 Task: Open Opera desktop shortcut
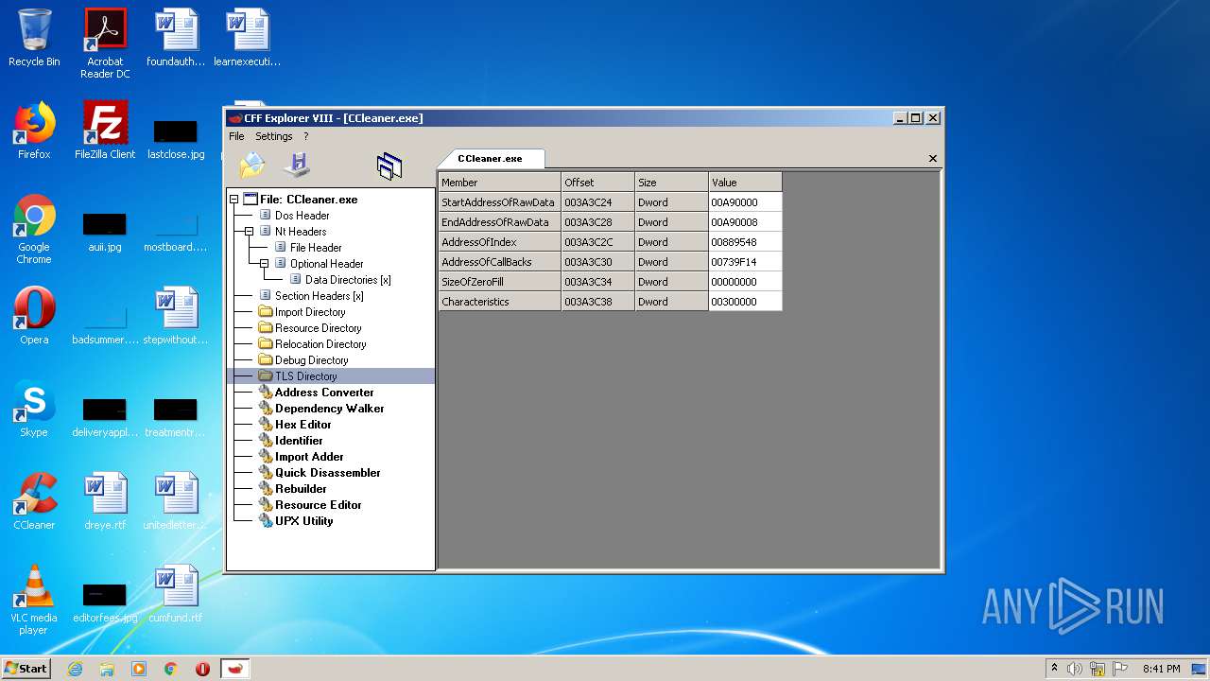(34, 316)
